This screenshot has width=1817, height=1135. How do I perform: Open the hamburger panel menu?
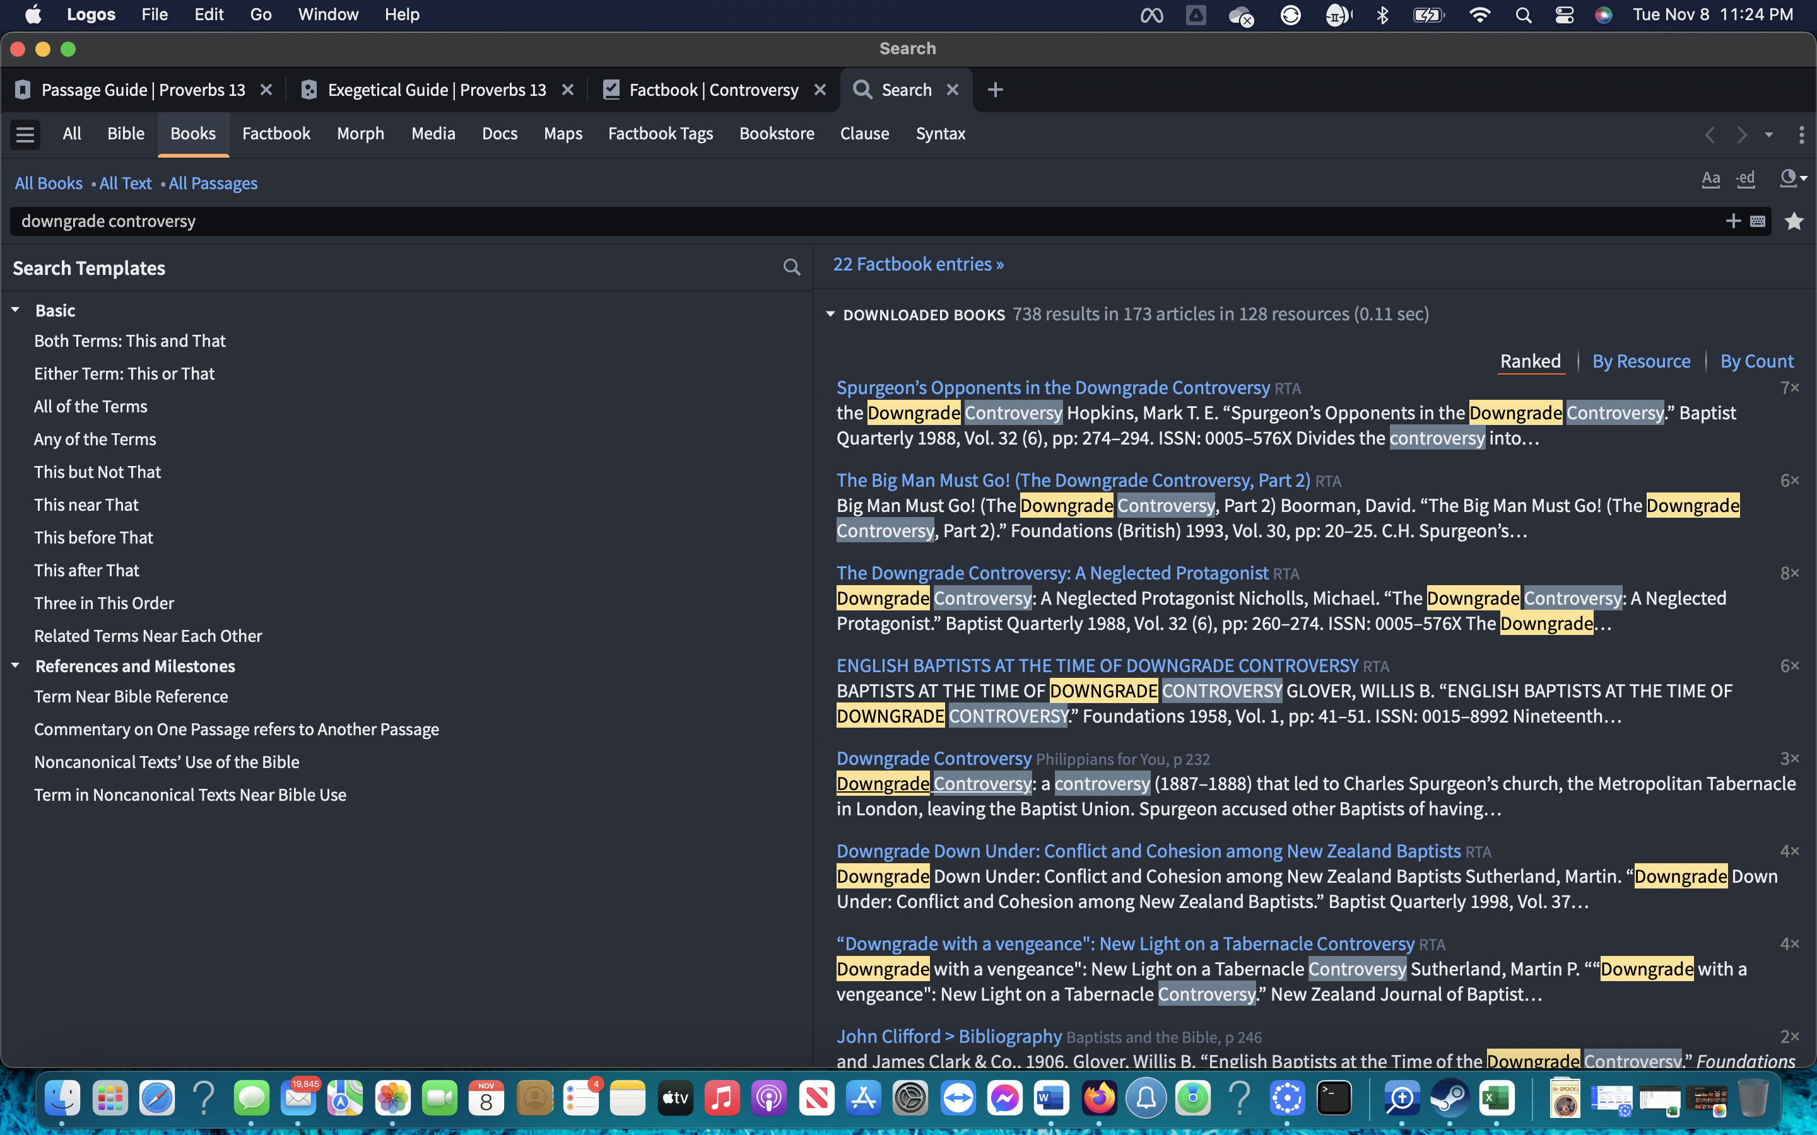(25, 134)
